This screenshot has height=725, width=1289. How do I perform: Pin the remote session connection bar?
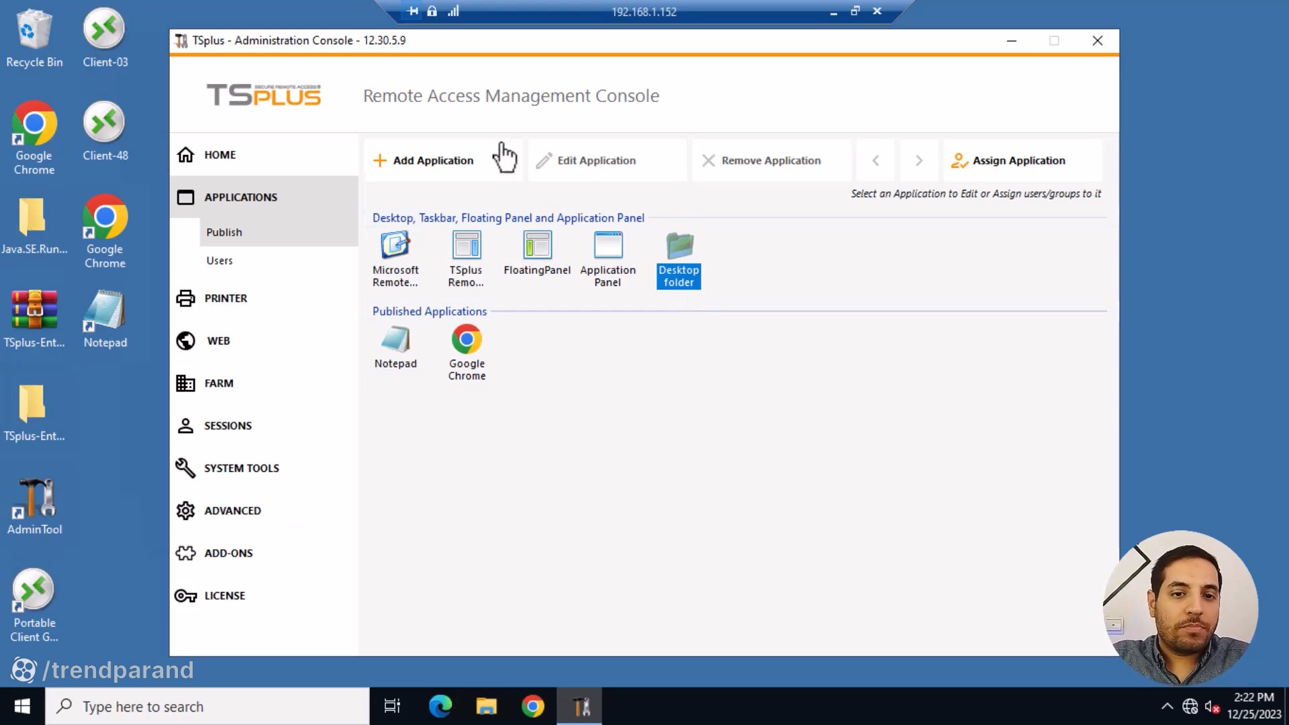pos(413,11)
